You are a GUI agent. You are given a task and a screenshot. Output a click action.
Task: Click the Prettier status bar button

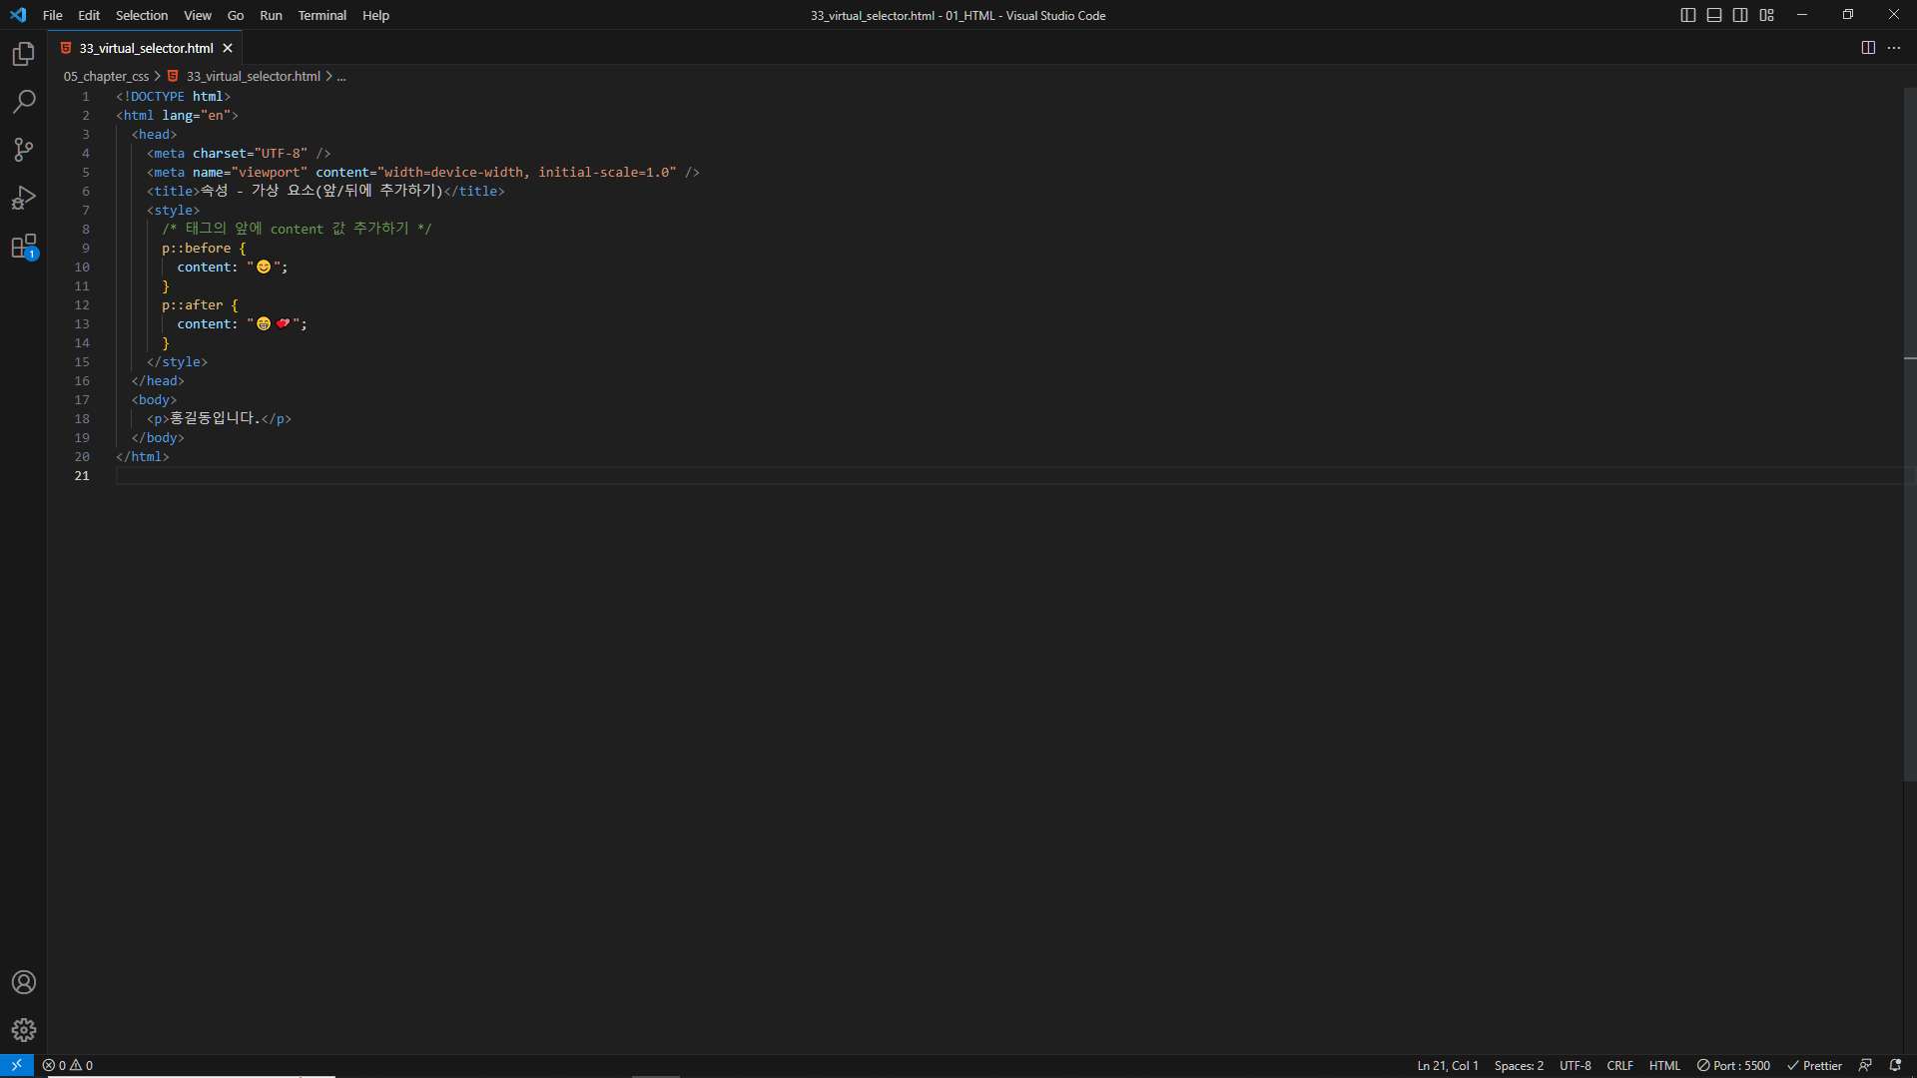(1814, 1065)
